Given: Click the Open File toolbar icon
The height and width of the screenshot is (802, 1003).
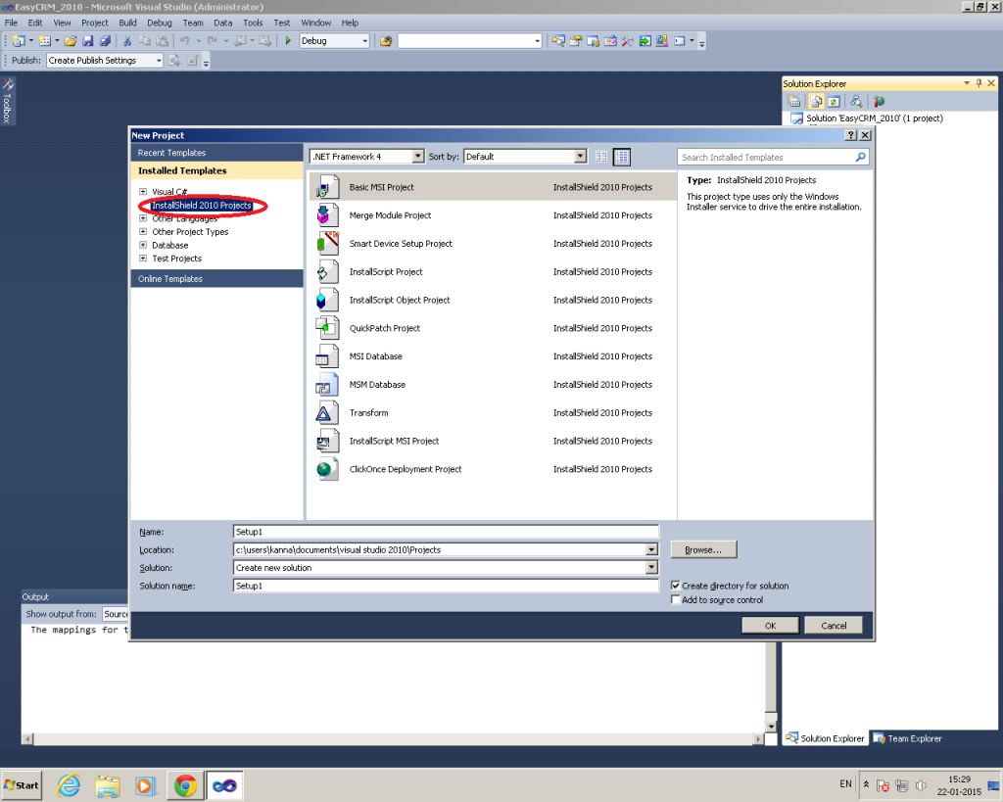Looking at the screenshot, I should 71,41.
